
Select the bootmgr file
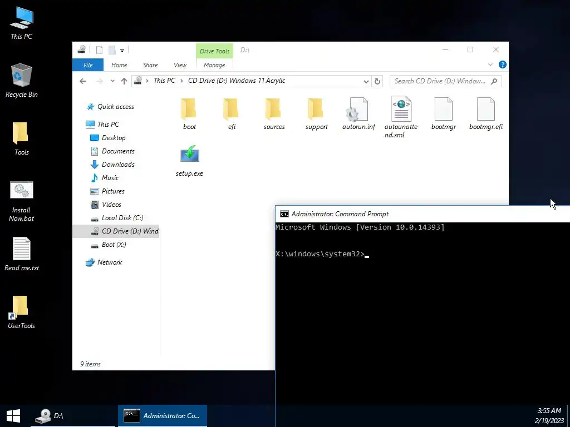tap(444, 113)
